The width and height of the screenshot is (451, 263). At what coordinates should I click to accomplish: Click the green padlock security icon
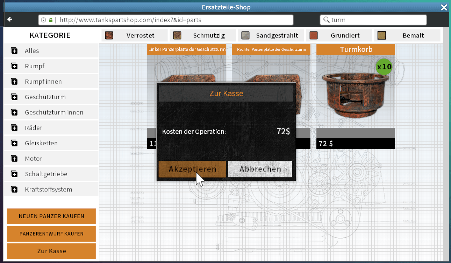click(x=51, y=20)
